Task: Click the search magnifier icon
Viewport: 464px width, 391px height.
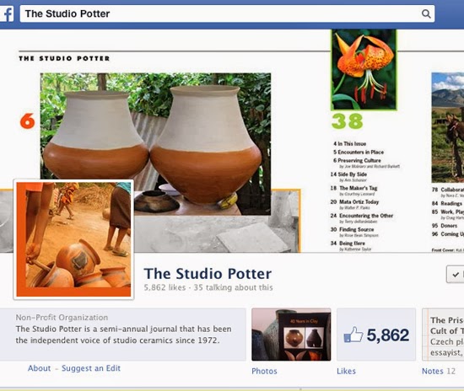Action: [x=426, y=13]
